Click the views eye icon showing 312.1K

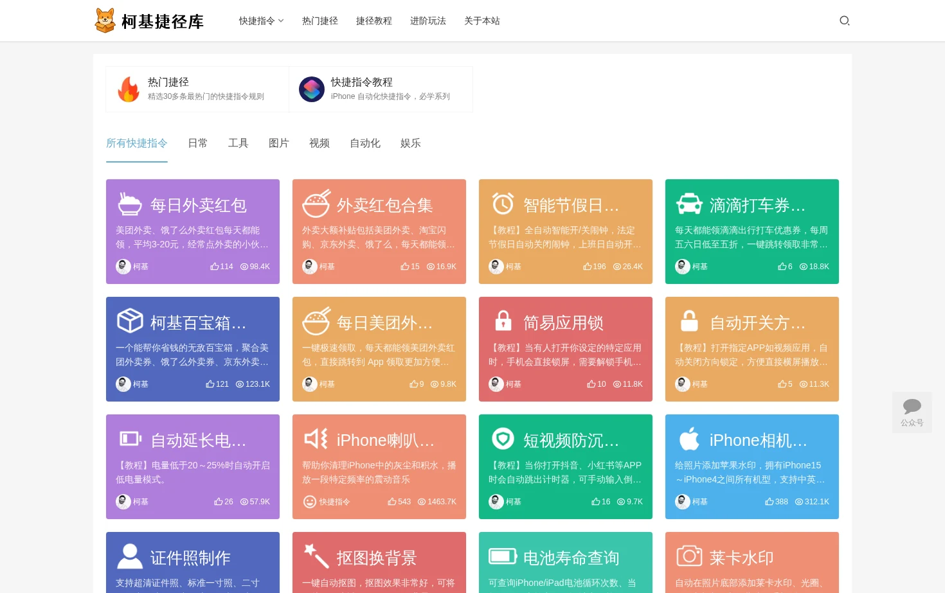[799, 502]
